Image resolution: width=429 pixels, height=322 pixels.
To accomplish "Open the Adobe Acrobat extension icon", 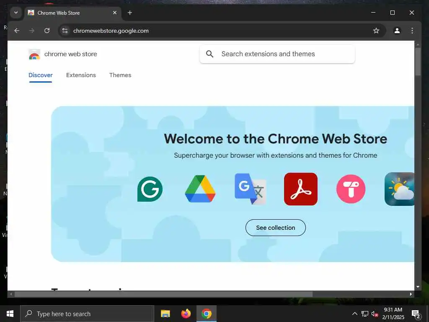I will (301, 189).
